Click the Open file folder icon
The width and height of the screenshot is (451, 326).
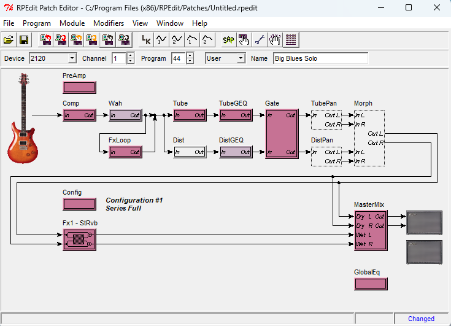click(9, 40)
